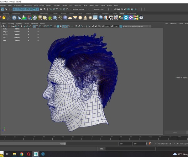This screenshot has height=157, width=188.
Task: Open the Deform menu
Action: [x=65, y=5]
